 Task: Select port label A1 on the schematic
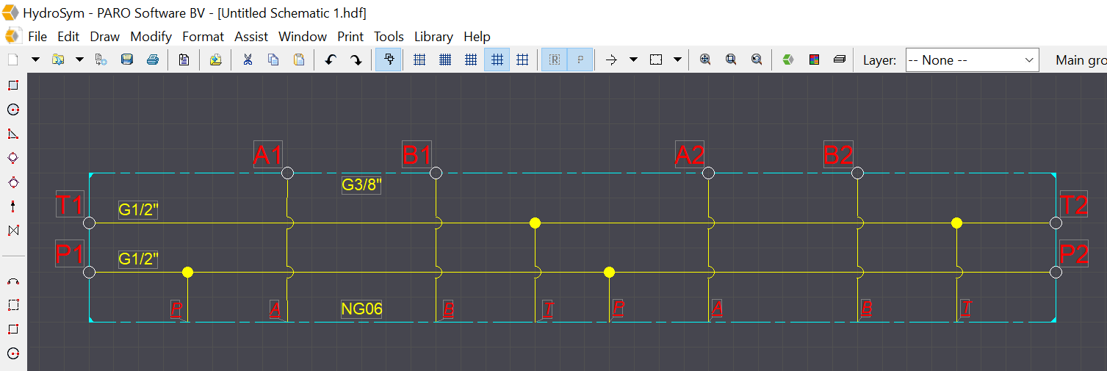tap(268, 154)
